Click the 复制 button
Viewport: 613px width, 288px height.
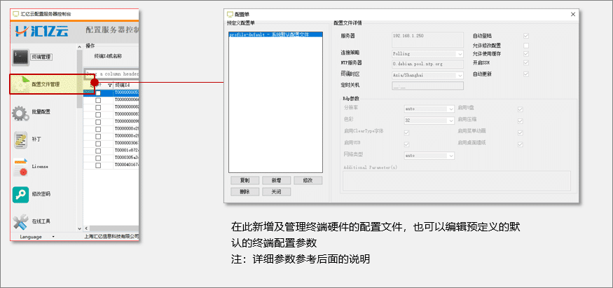(244, 180)
